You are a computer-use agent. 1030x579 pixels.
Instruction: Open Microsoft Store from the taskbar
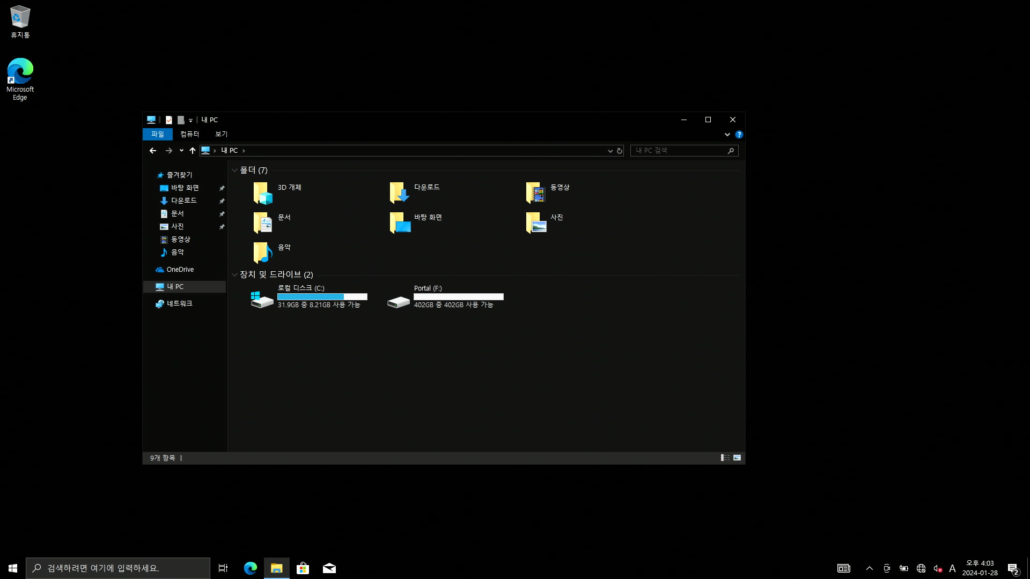(303, 568)
